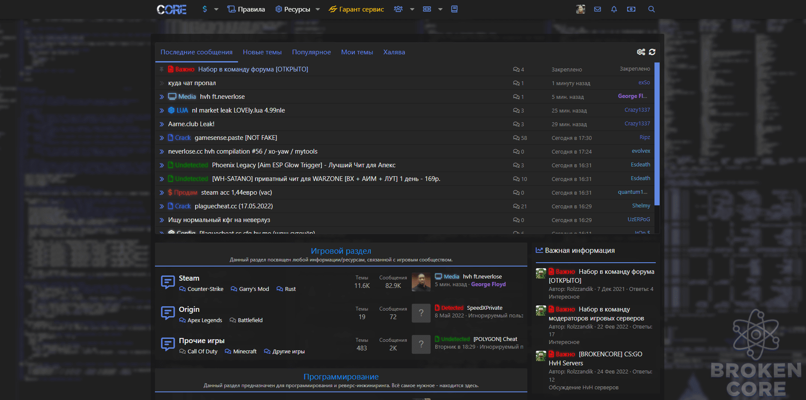This screenshot has height=400, width=806.
Task: Click the CORE forum logo
Action: 172,9
